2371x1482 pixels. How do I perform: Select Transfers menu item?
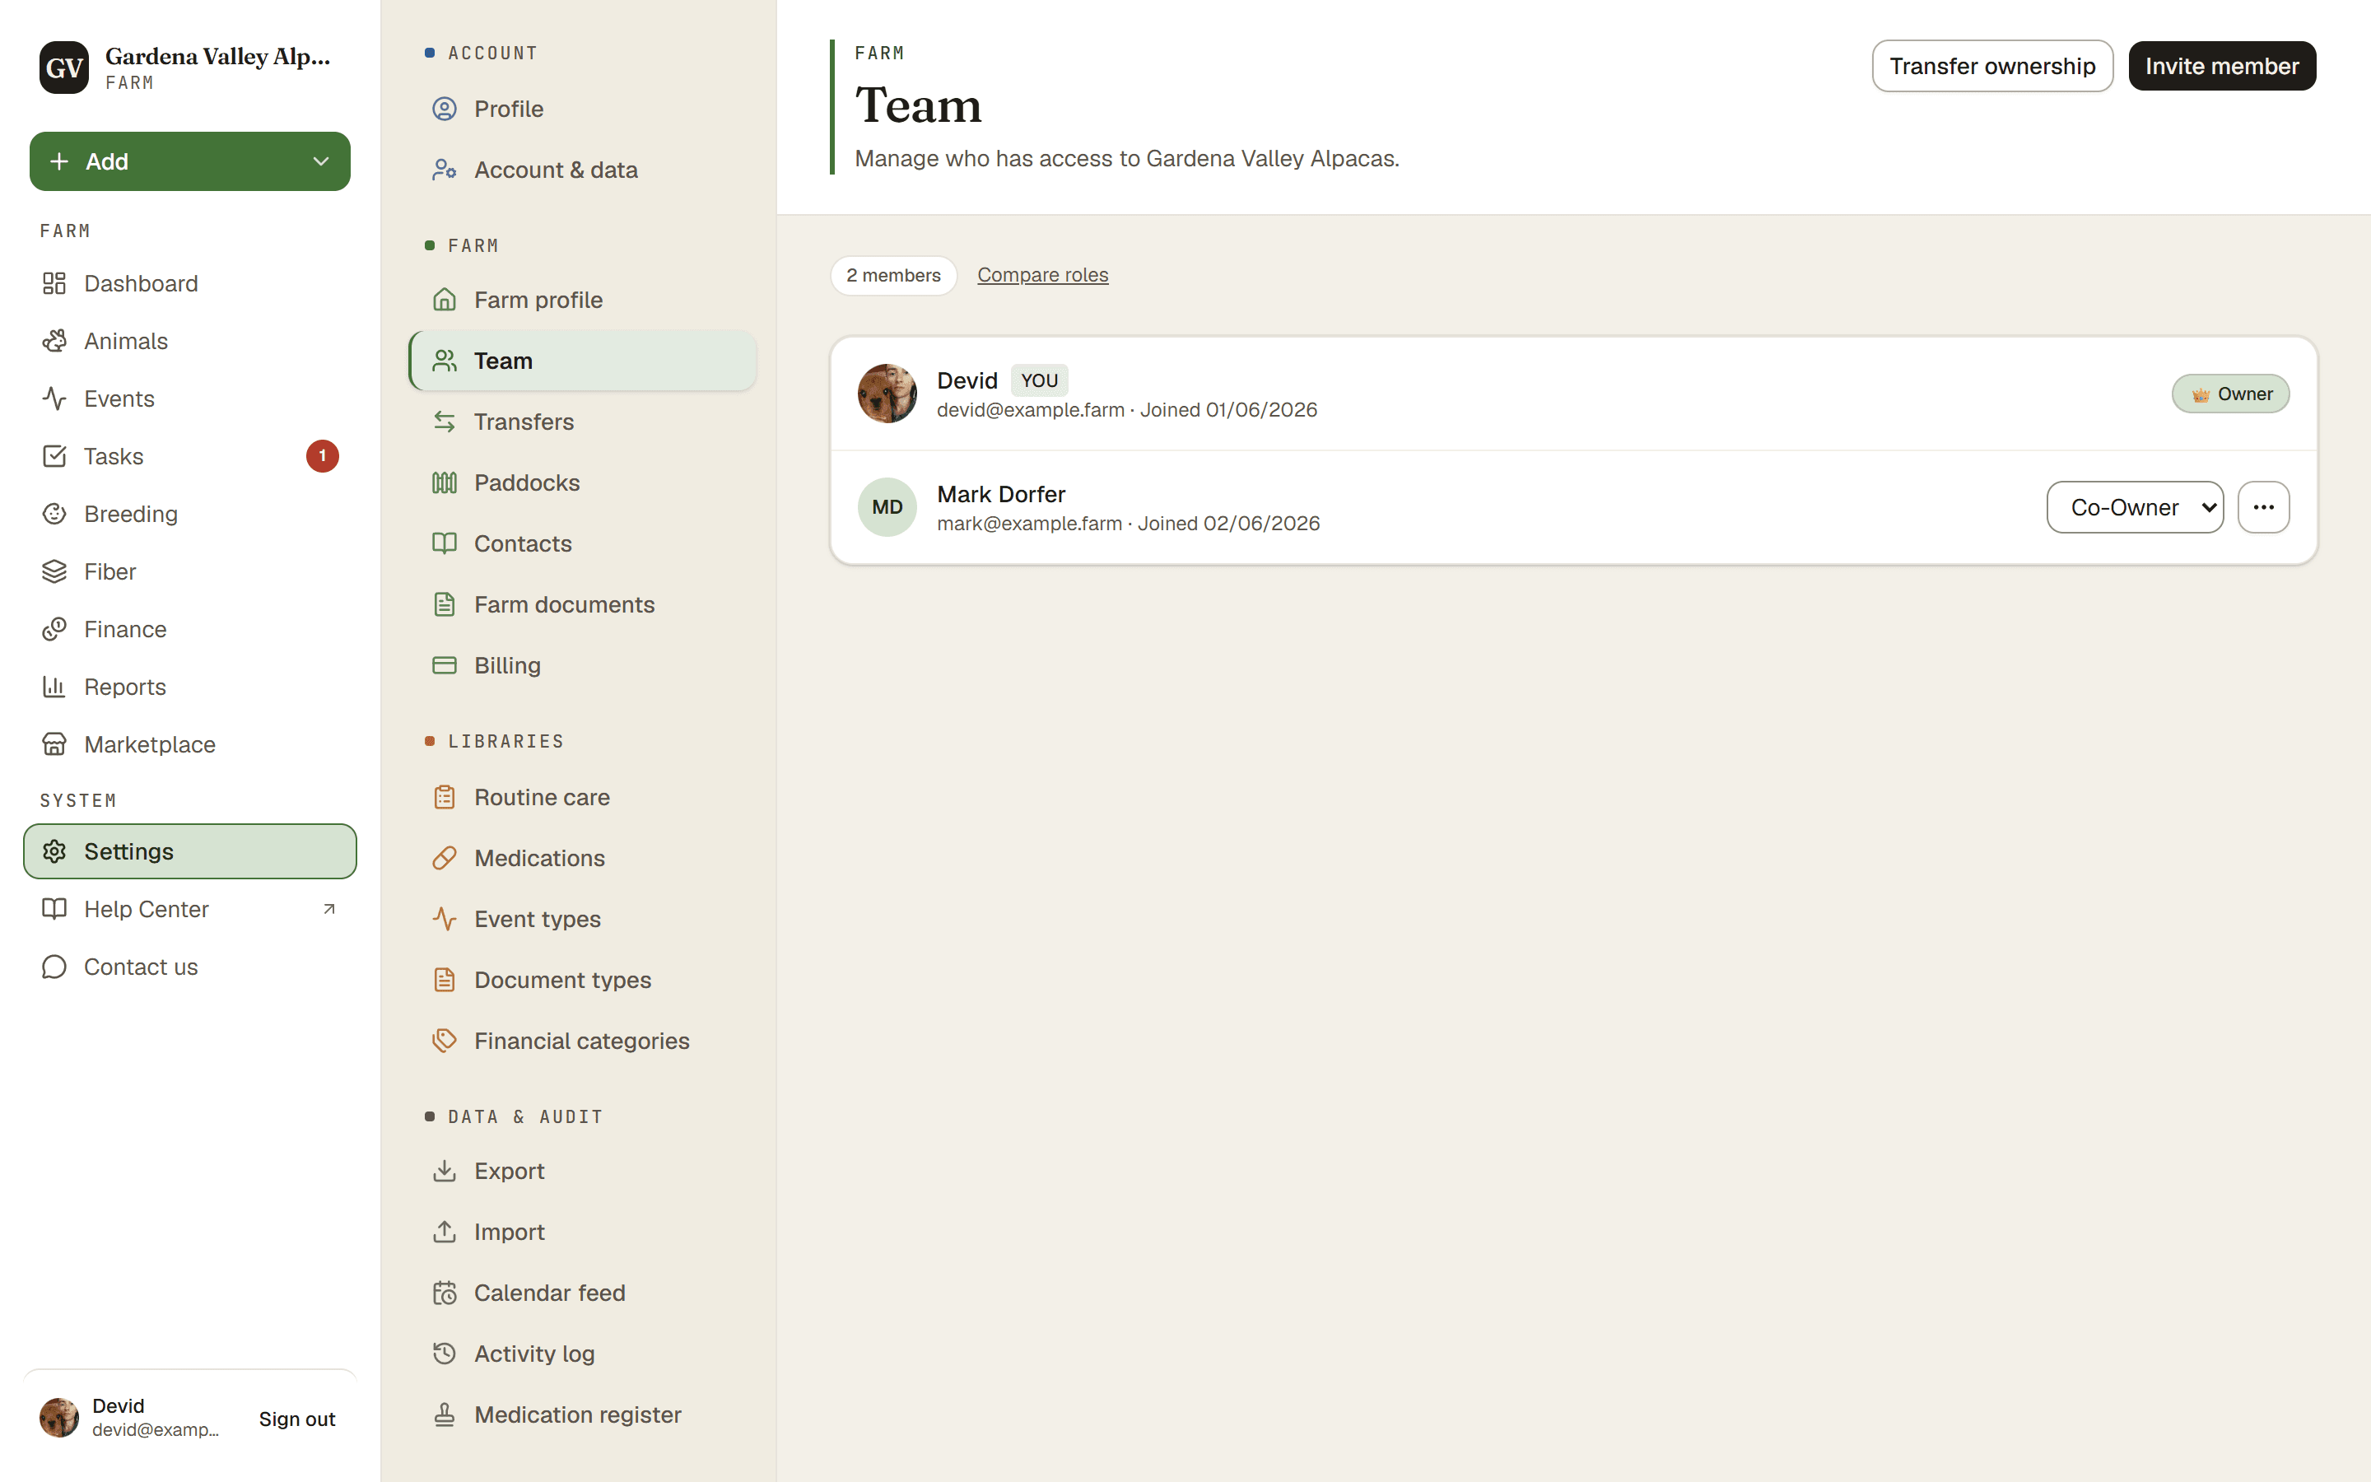pyautogui.click(x=582, y=422)
